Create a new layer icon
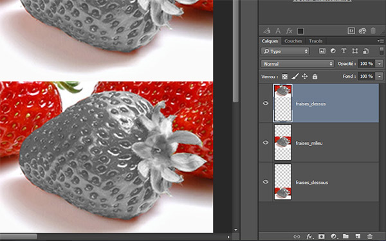Image resolution: width=386 pixels, height=241 pixels. [x=358, y=237]
